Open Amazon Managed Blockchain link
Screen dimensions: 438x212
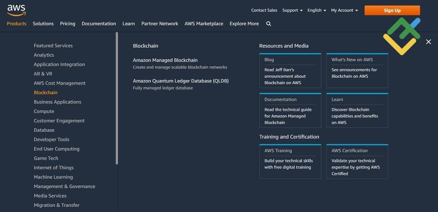pyautogui.click(x=165, y=60)
